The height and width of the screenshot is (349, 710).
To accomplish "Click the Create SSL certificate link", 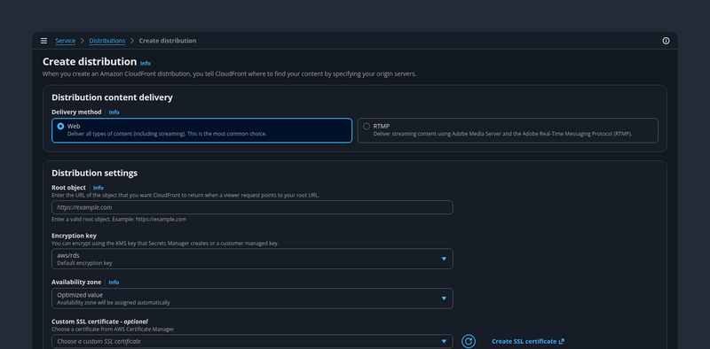I will click(524, 341).
